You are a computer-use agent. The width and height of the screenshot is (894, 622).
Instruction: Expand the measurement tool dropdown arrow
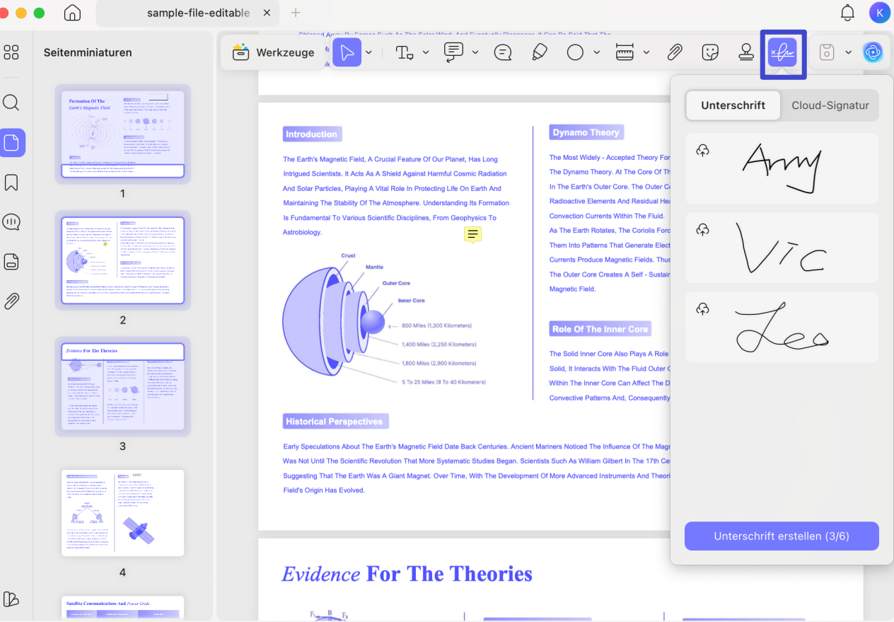coord(646,52)
